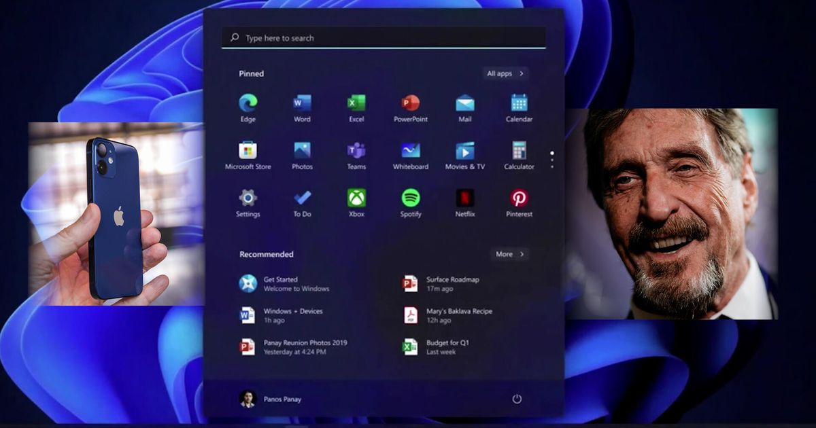
Task: Expand More recommended items
Action: coord(509,254)
